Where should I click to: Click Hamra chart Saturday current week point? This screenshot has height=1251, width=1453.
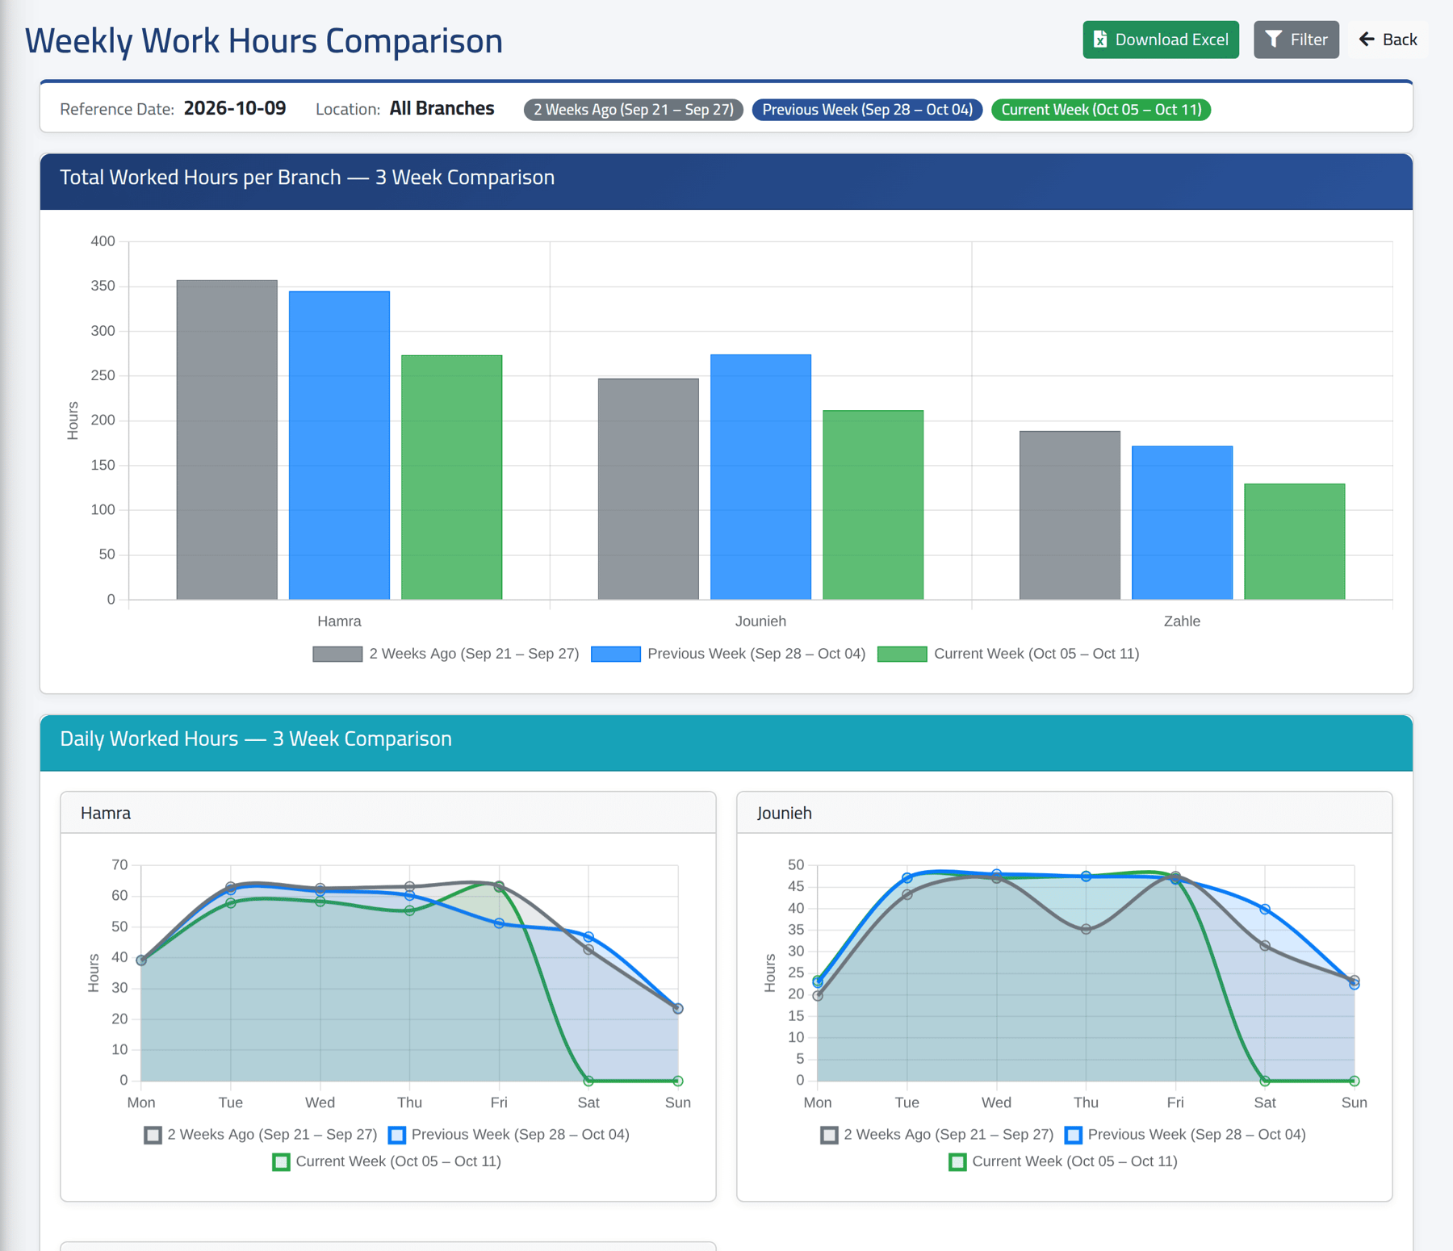coord(588,1081)
